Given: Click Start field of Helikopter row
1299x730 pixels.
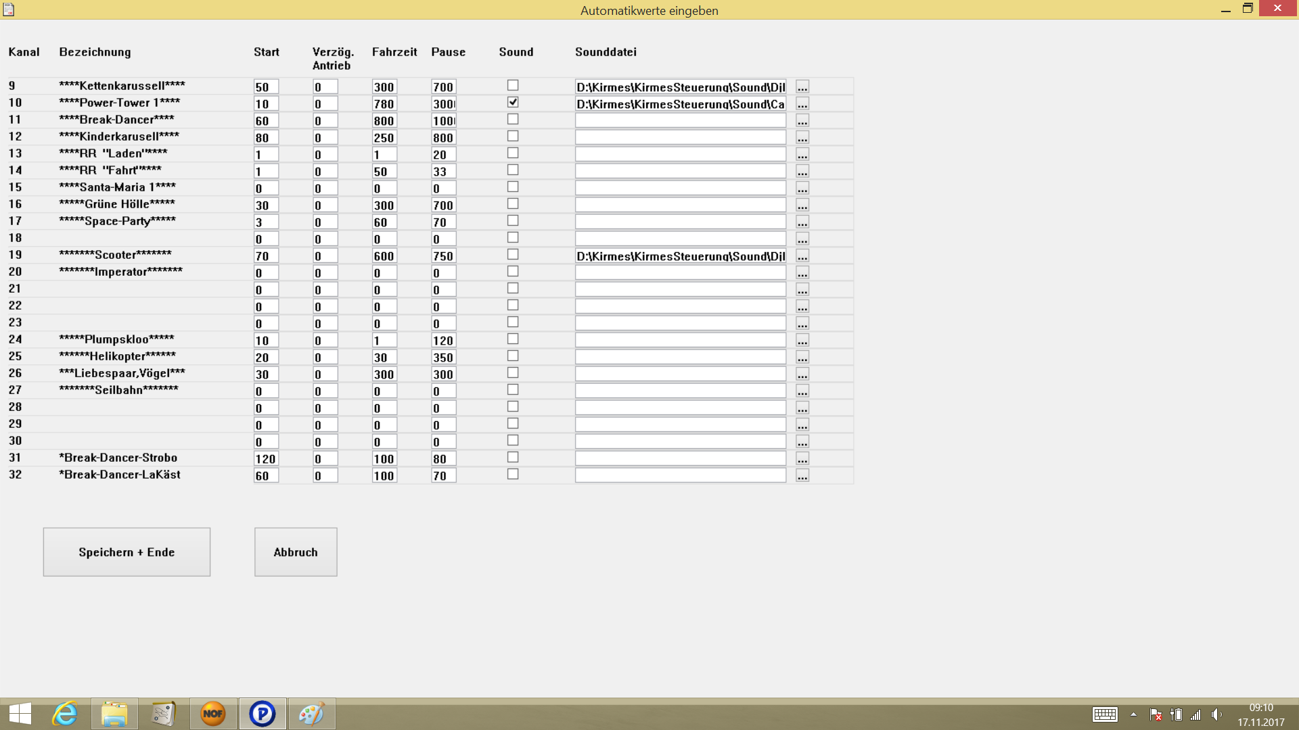Looking at the screenshot, I should pyautogui.click(x=266, y=358).
